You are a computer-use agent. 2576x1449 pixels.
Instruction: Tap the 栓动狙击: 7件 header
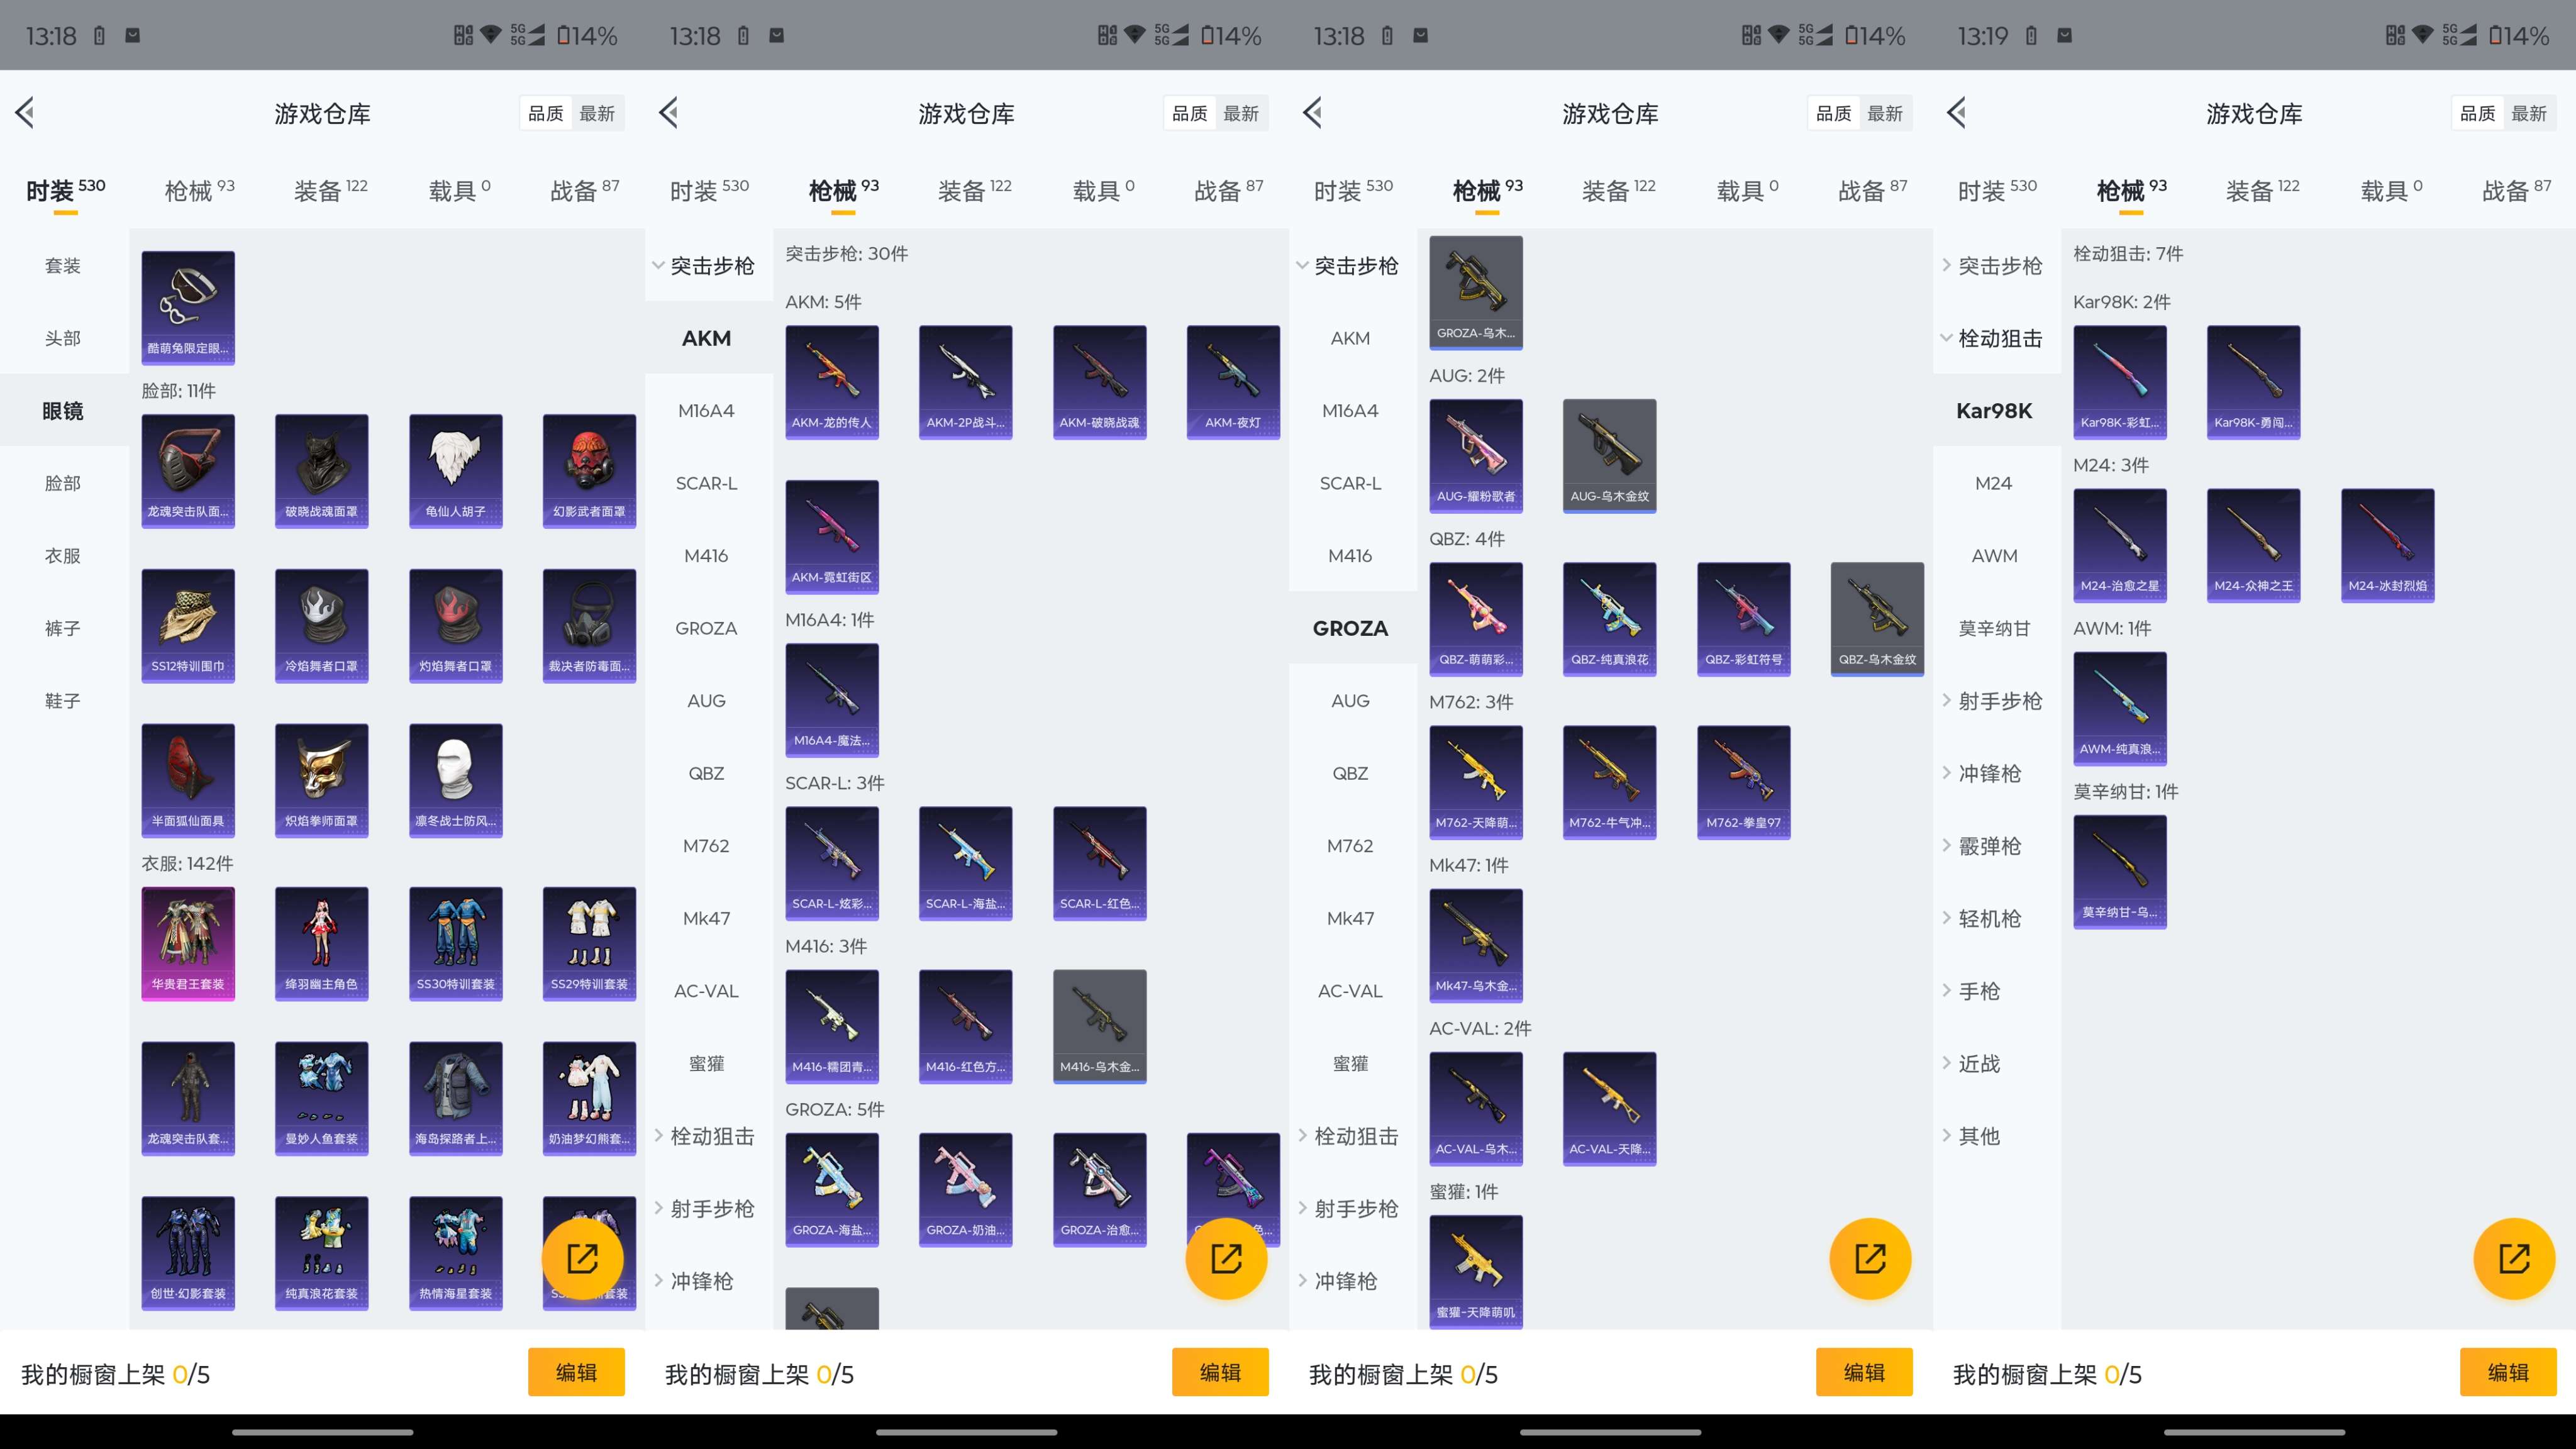coord(2128,254)
